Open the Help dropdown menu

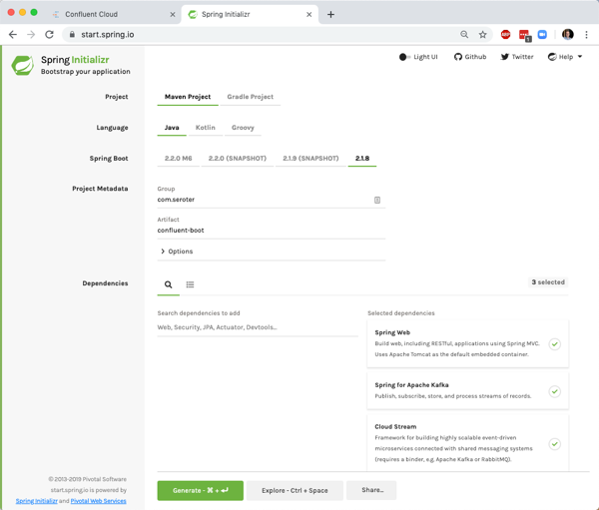click(565, 57)
